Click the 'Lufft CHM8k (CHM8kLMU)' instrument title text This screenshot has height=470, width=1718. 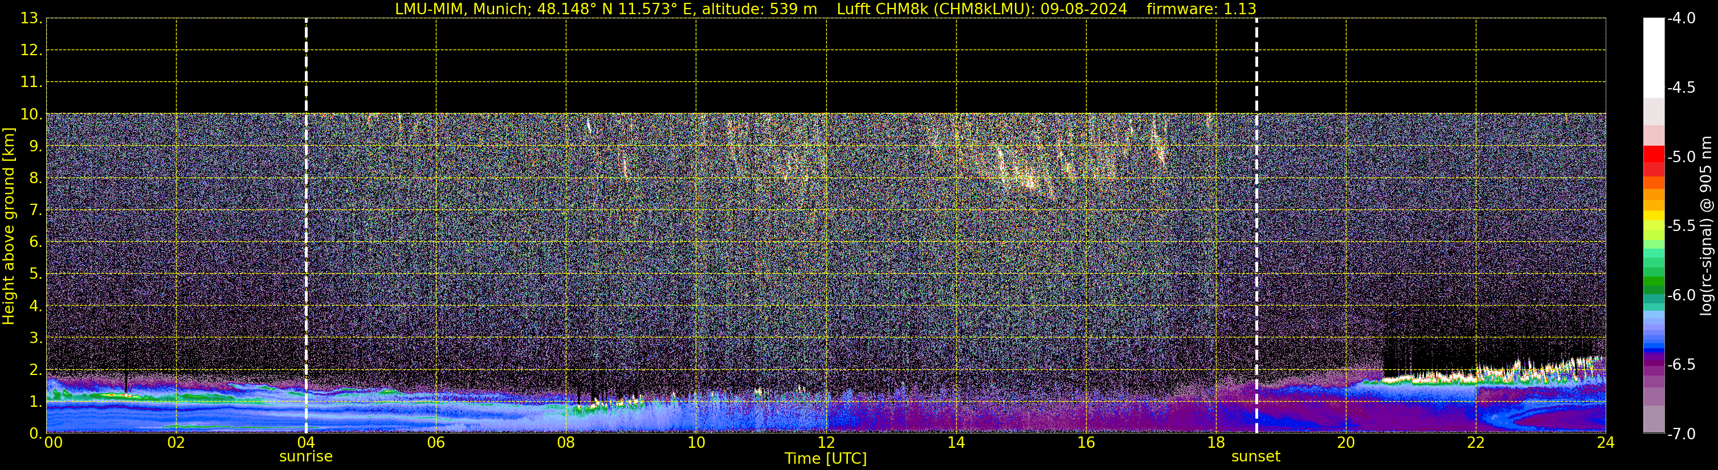click(935, 9)
